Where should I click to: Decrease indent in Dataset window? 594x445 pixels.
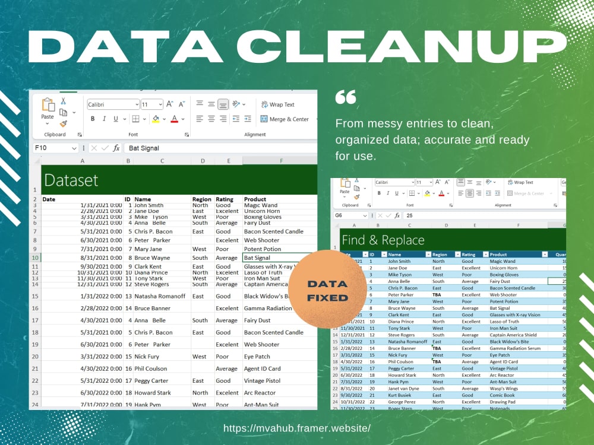pos(236,119)
